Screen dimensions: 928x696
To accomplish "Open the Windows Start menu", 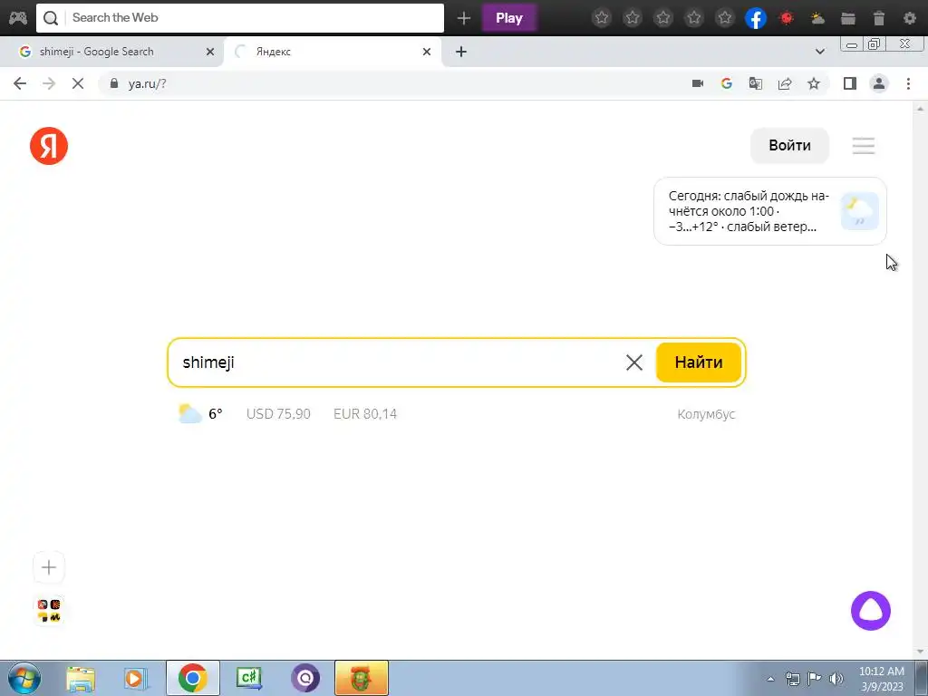I will (24, 678).
